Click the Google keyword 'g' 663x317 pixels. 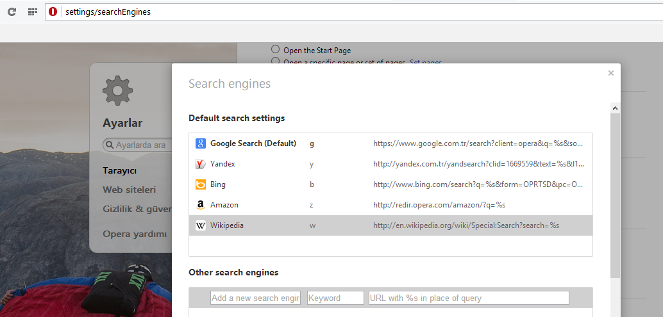point(312,143)
